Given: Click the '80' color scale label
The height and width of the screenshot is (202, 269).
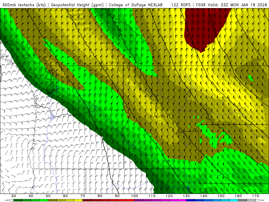Looking at the screenshot, I should (x=100, y=196).
